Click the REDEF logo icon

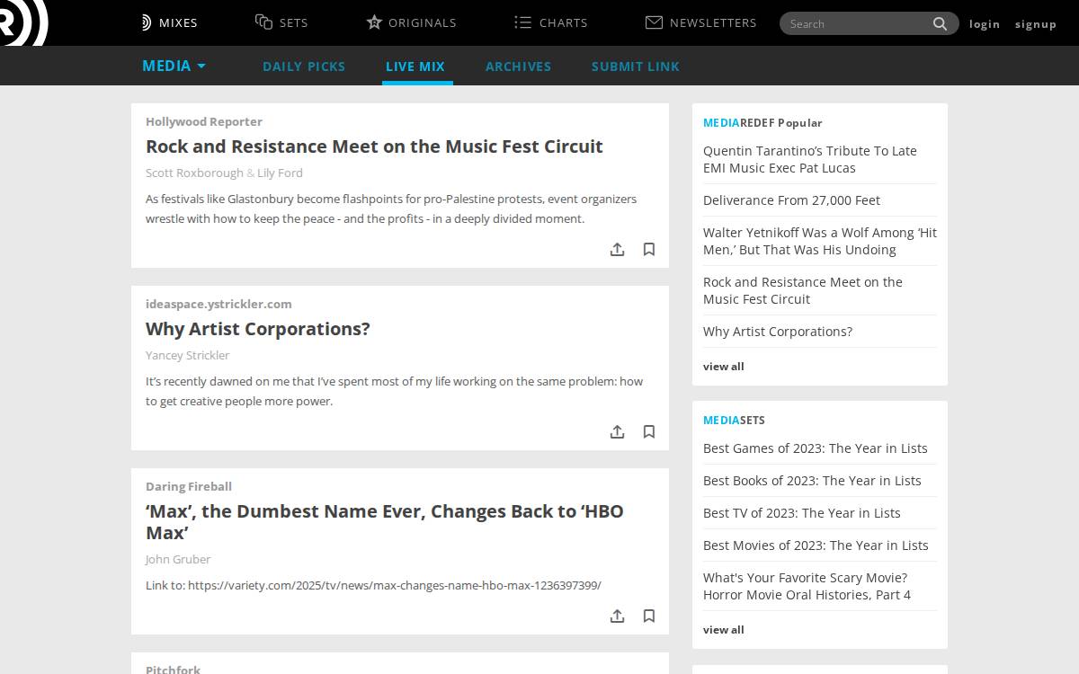(x=23, y=22)
